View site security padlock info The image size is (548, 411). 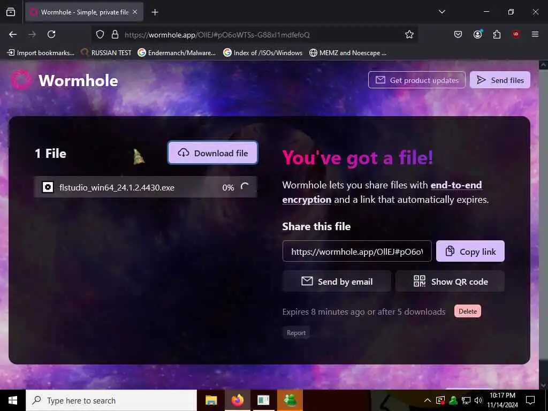tap(115, 34)
